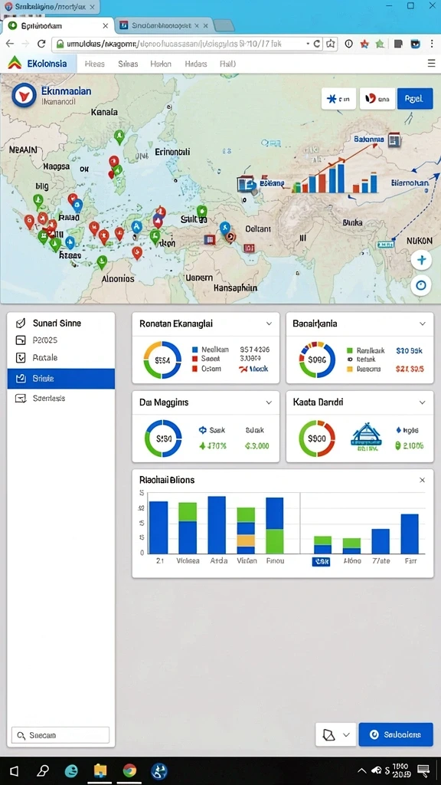441x785 pixels.
Task: Bookmark page with the star outline icon
Action: pyautogui.click(x=331, y=44)
